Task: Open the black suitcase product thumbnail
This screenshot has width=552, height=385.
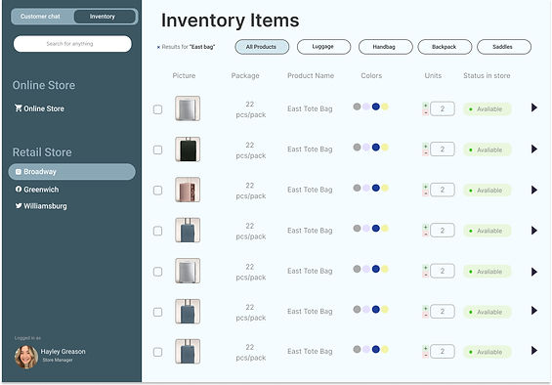Action: 188,149
